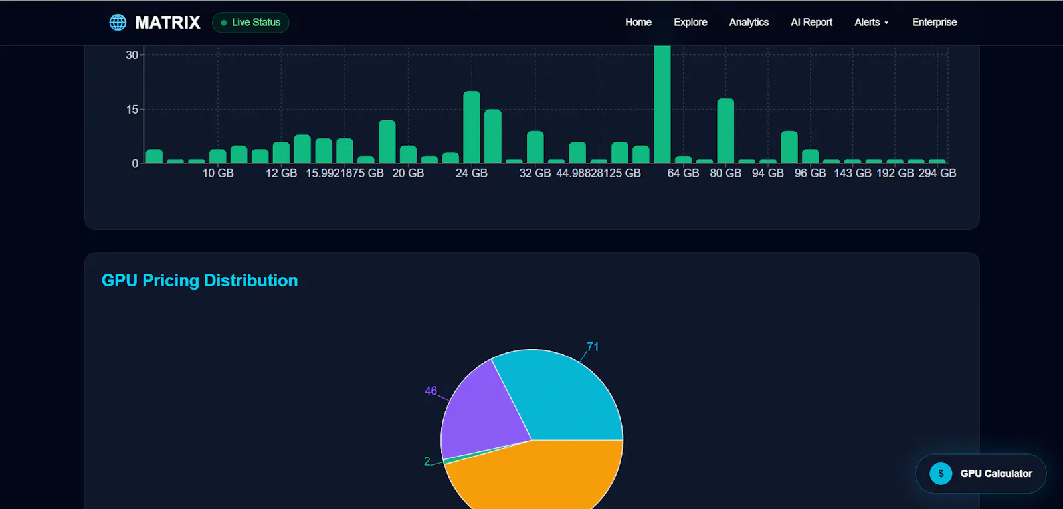Click the bar above 24 GB label
1063x509 pixels.
tap(472, 127)
